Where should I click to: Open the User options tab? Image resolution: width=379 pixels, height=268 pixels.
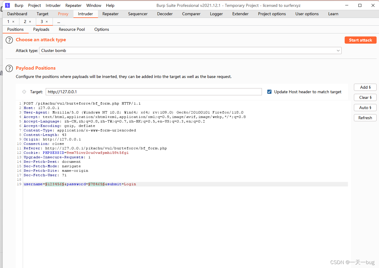click(x=307, y=14)
